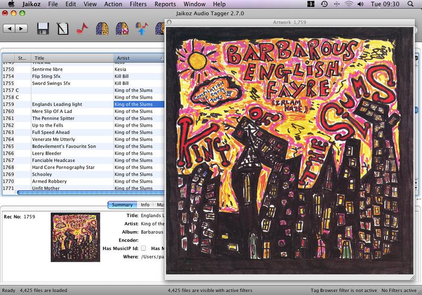422x295 pixels.
Task: Switch to the Info tab
Action: point(145,205)
